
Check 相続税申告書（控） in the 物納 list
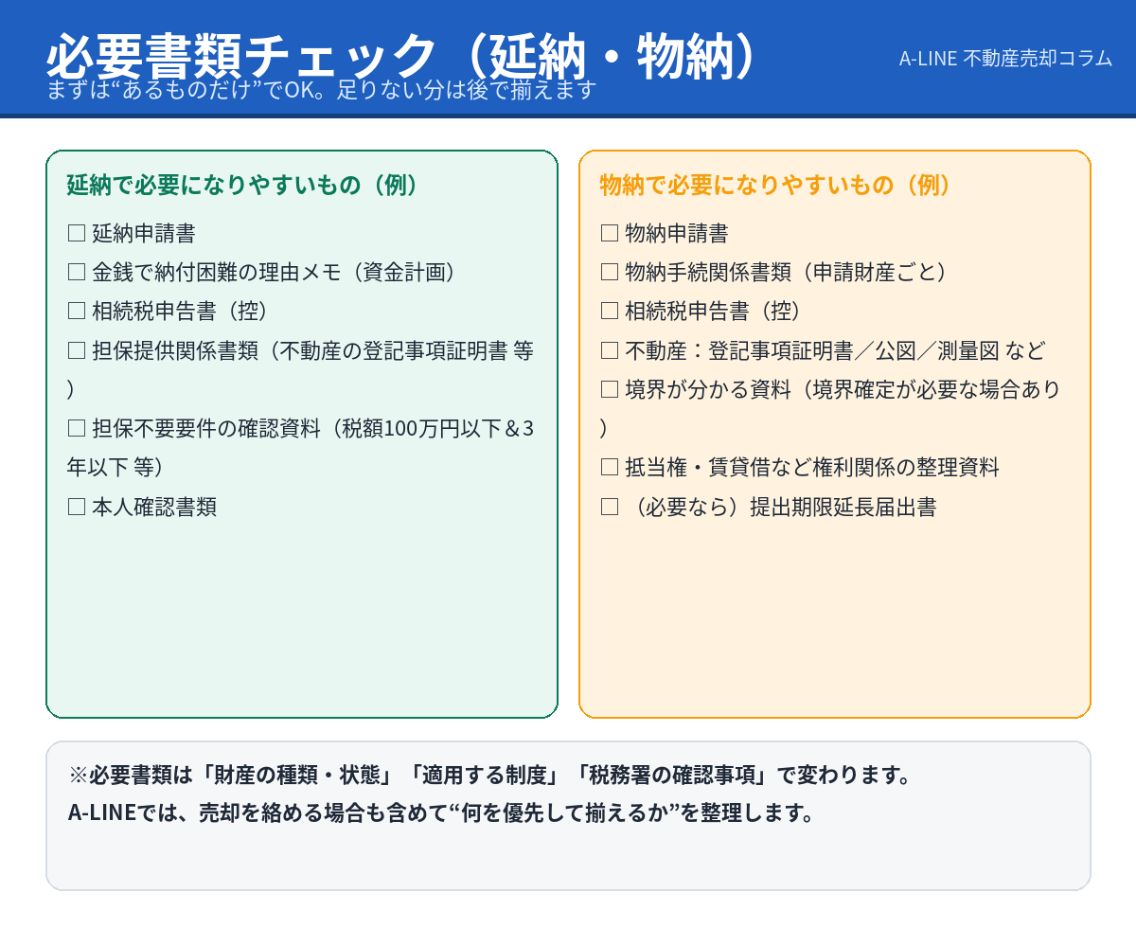pyautogui.click(x=610, y=312)
